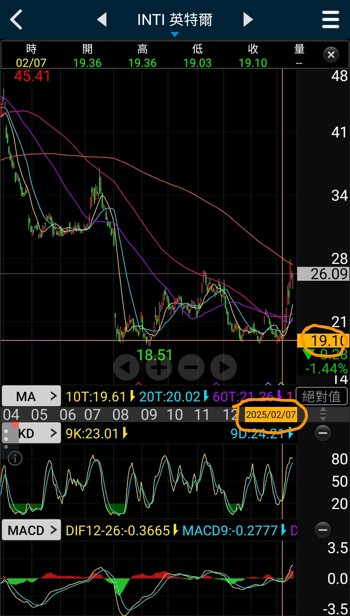Close the OHLC data info bar
Image resolution: width=350 pixels, height=616 pixels.
331,55
